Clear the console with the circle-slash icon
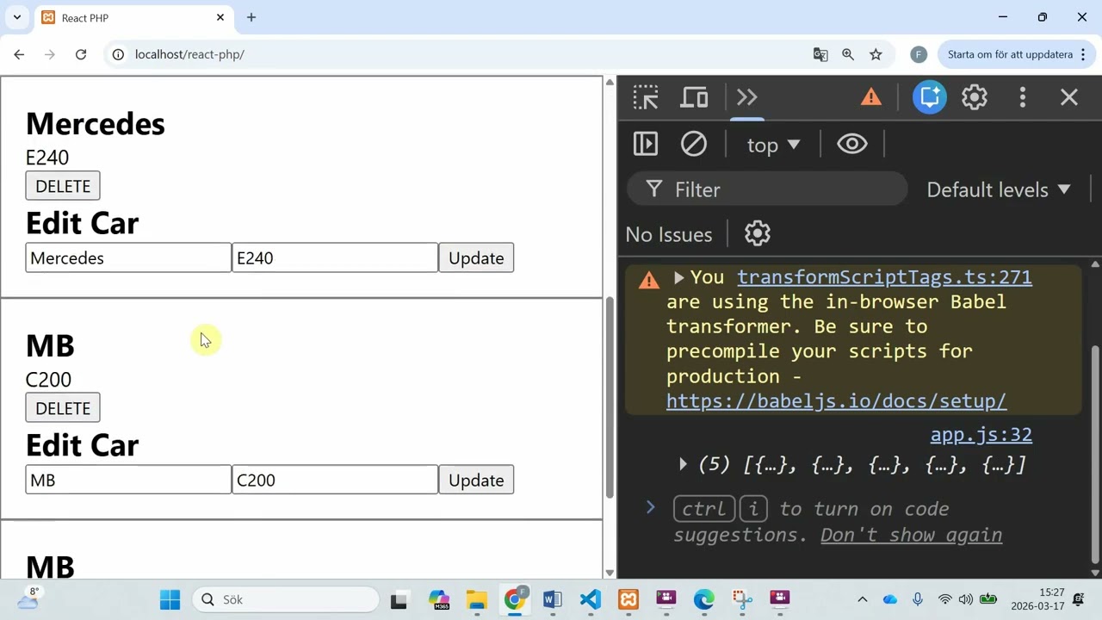 [694, 144]
